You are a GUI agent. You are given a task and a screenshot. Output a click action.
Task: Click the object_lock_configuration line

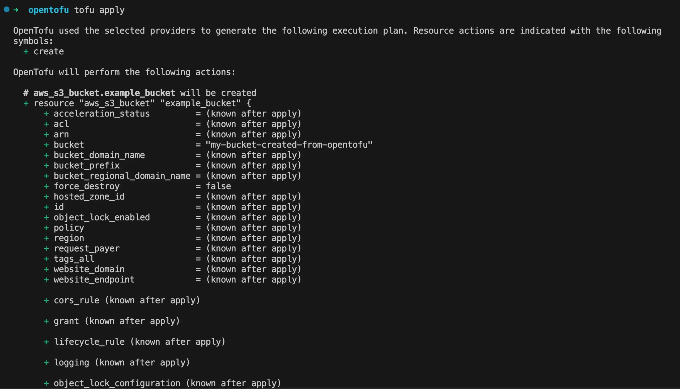pyautogui.click(x=163, y=383)
